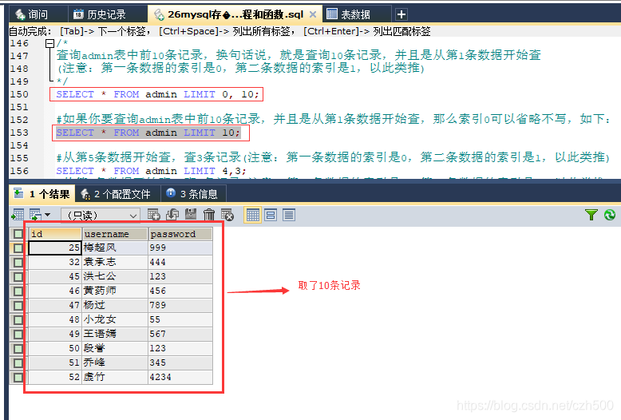This screenshot has height=420, width=621.
Task: Click the username cell 段誉
Action: [x=115, y=348]
